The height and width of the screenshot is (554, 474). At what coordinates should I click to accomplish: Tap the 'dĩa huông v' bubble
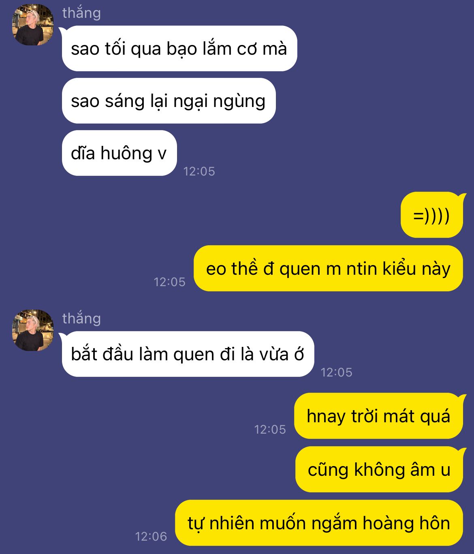(x=119, y=153)
